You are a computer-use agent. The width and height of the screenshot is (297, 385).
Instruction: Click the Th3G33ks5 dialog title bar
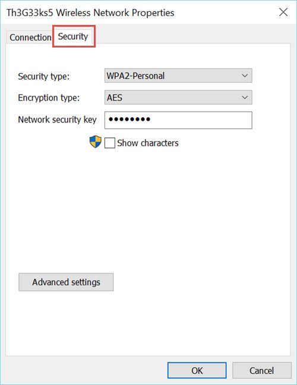point(90,12)
